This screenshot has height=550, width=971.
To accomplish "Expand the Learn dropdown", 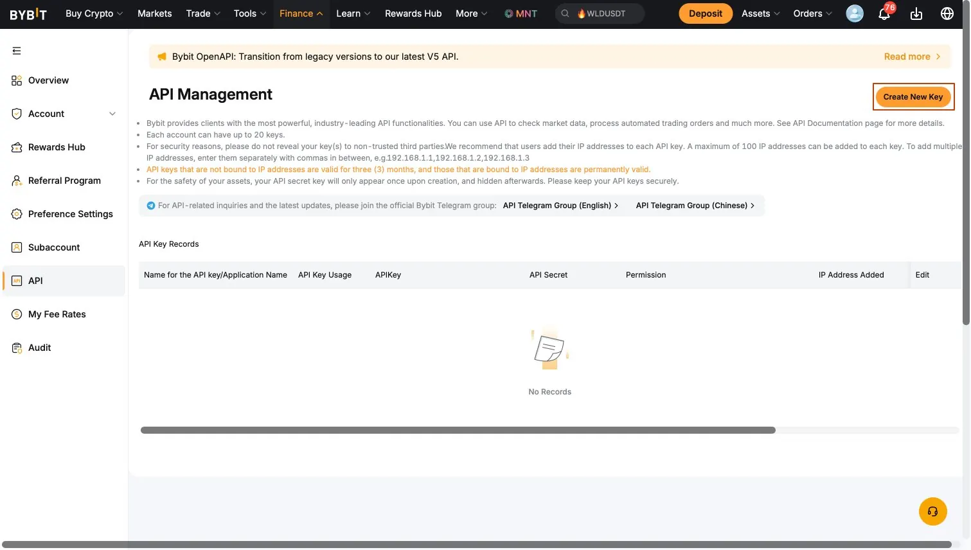I will pyautogui.click(x=353, y=13).
